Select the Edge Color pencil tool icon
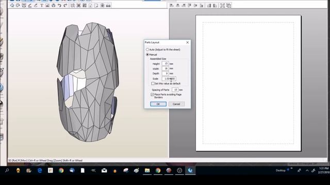Screen dimensions: 330x185 pos(36,6)
